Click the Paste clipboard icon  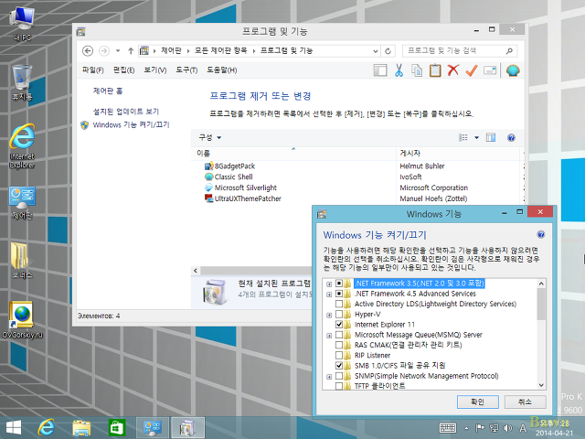tap(435, 70)
